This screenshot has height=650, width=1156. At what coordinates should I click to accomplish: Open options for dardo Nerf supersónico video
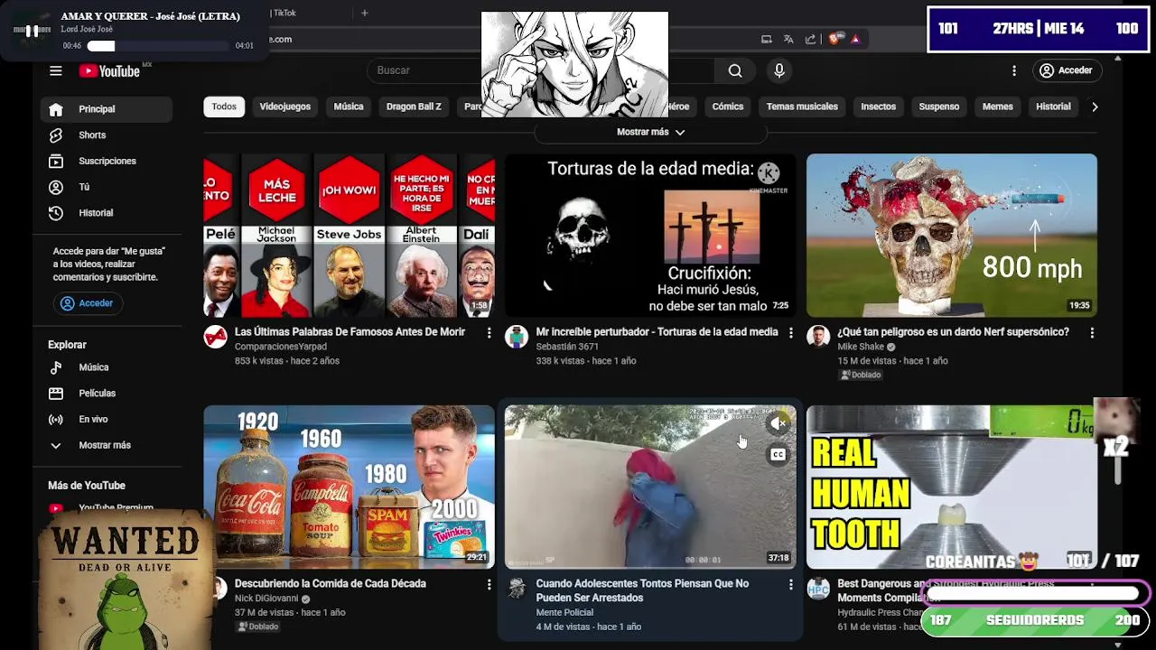tap(1092, 333)
